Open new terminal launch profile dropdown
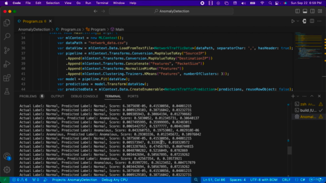The image size is (326, 183). tap(297, 96)
